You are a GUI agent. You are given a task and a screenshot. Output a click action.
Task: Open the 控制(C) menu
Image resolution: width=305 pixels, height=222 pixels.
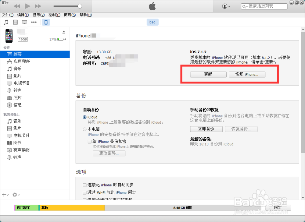click(54, 15)
